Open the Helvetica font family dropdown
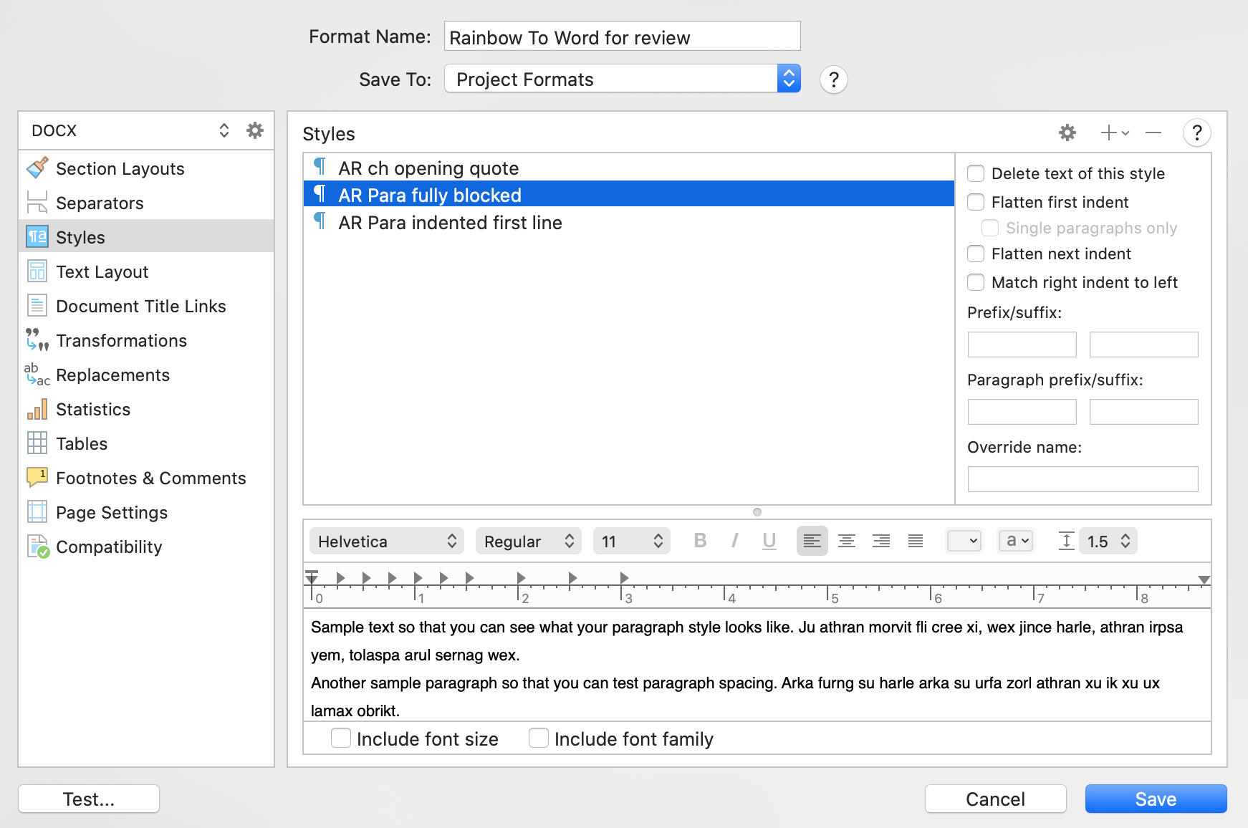This screenshot has height=828, width=1248. tap(387, 541)
